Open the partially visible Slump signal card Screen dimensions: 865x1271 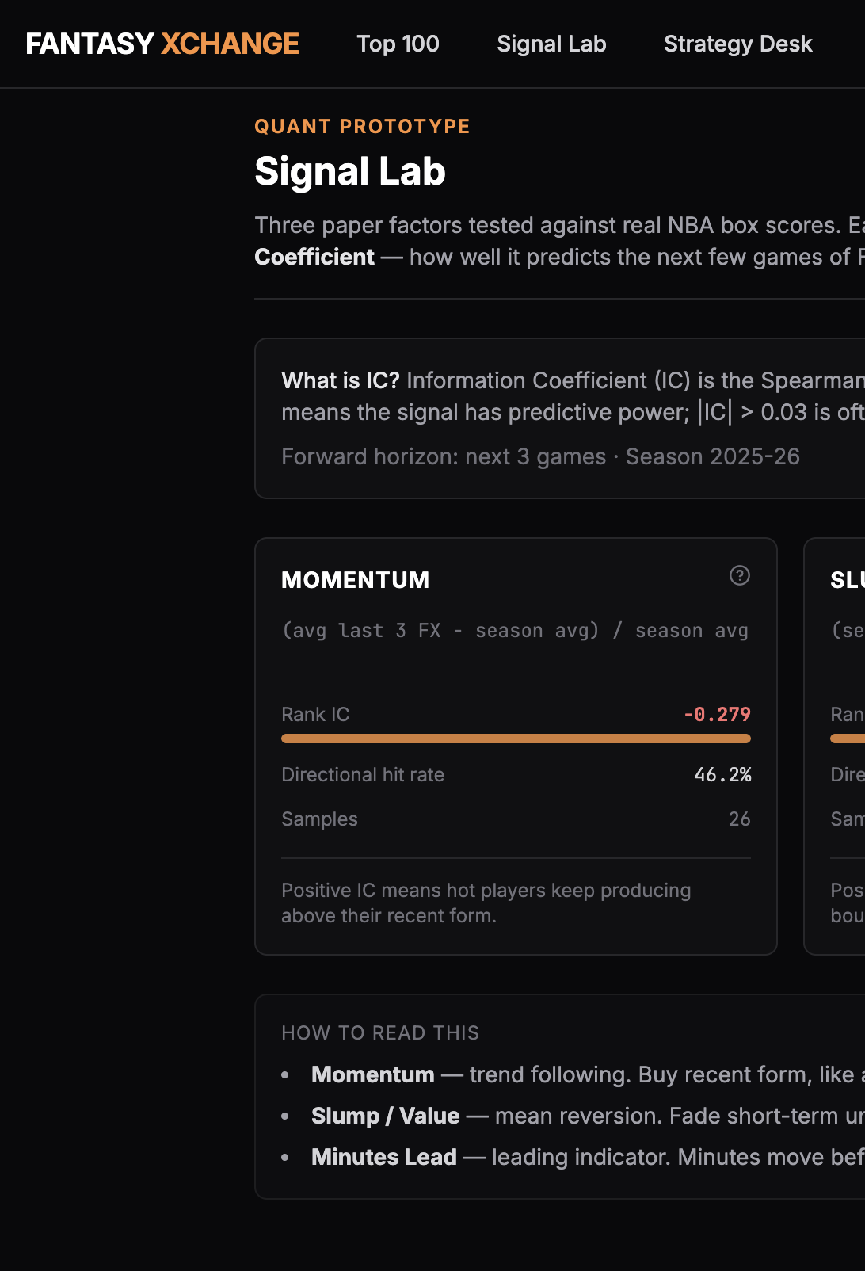point(834,746)
